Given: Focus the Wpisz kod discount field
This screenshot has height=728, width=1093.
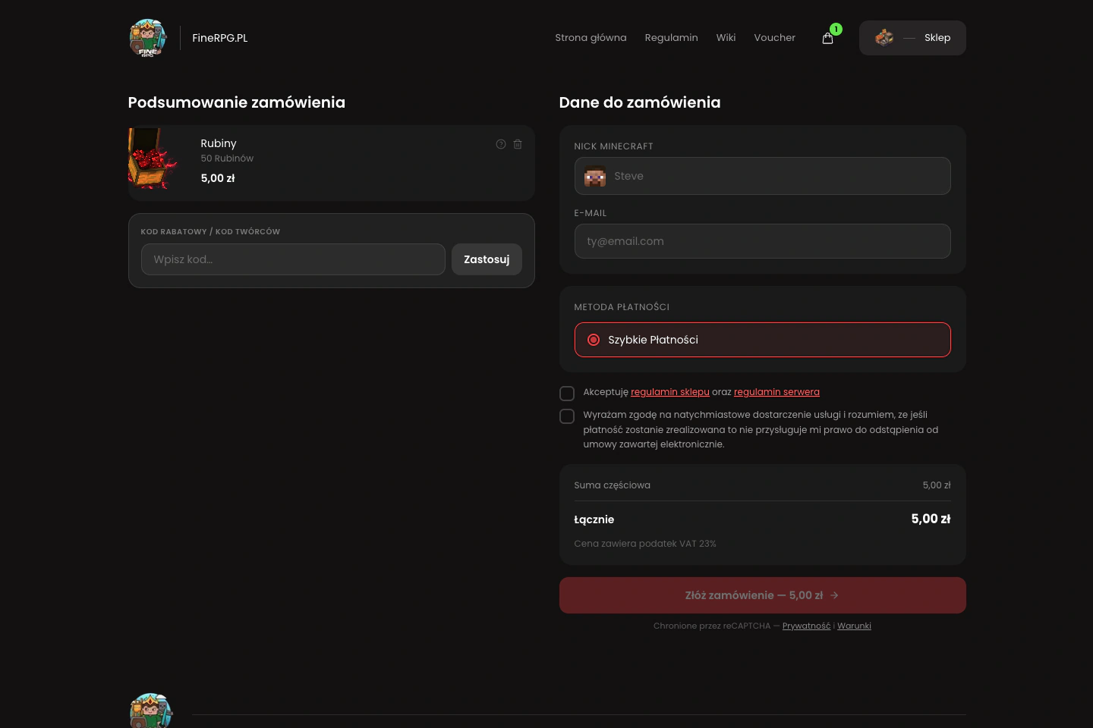Looking at the screenshot, I should coord(293,259).
